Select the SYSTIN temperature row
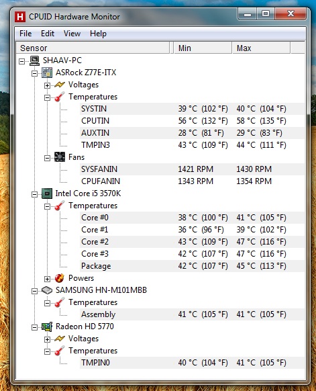The width and height of the screenshot is (316, 391). (x=192, y=109)
